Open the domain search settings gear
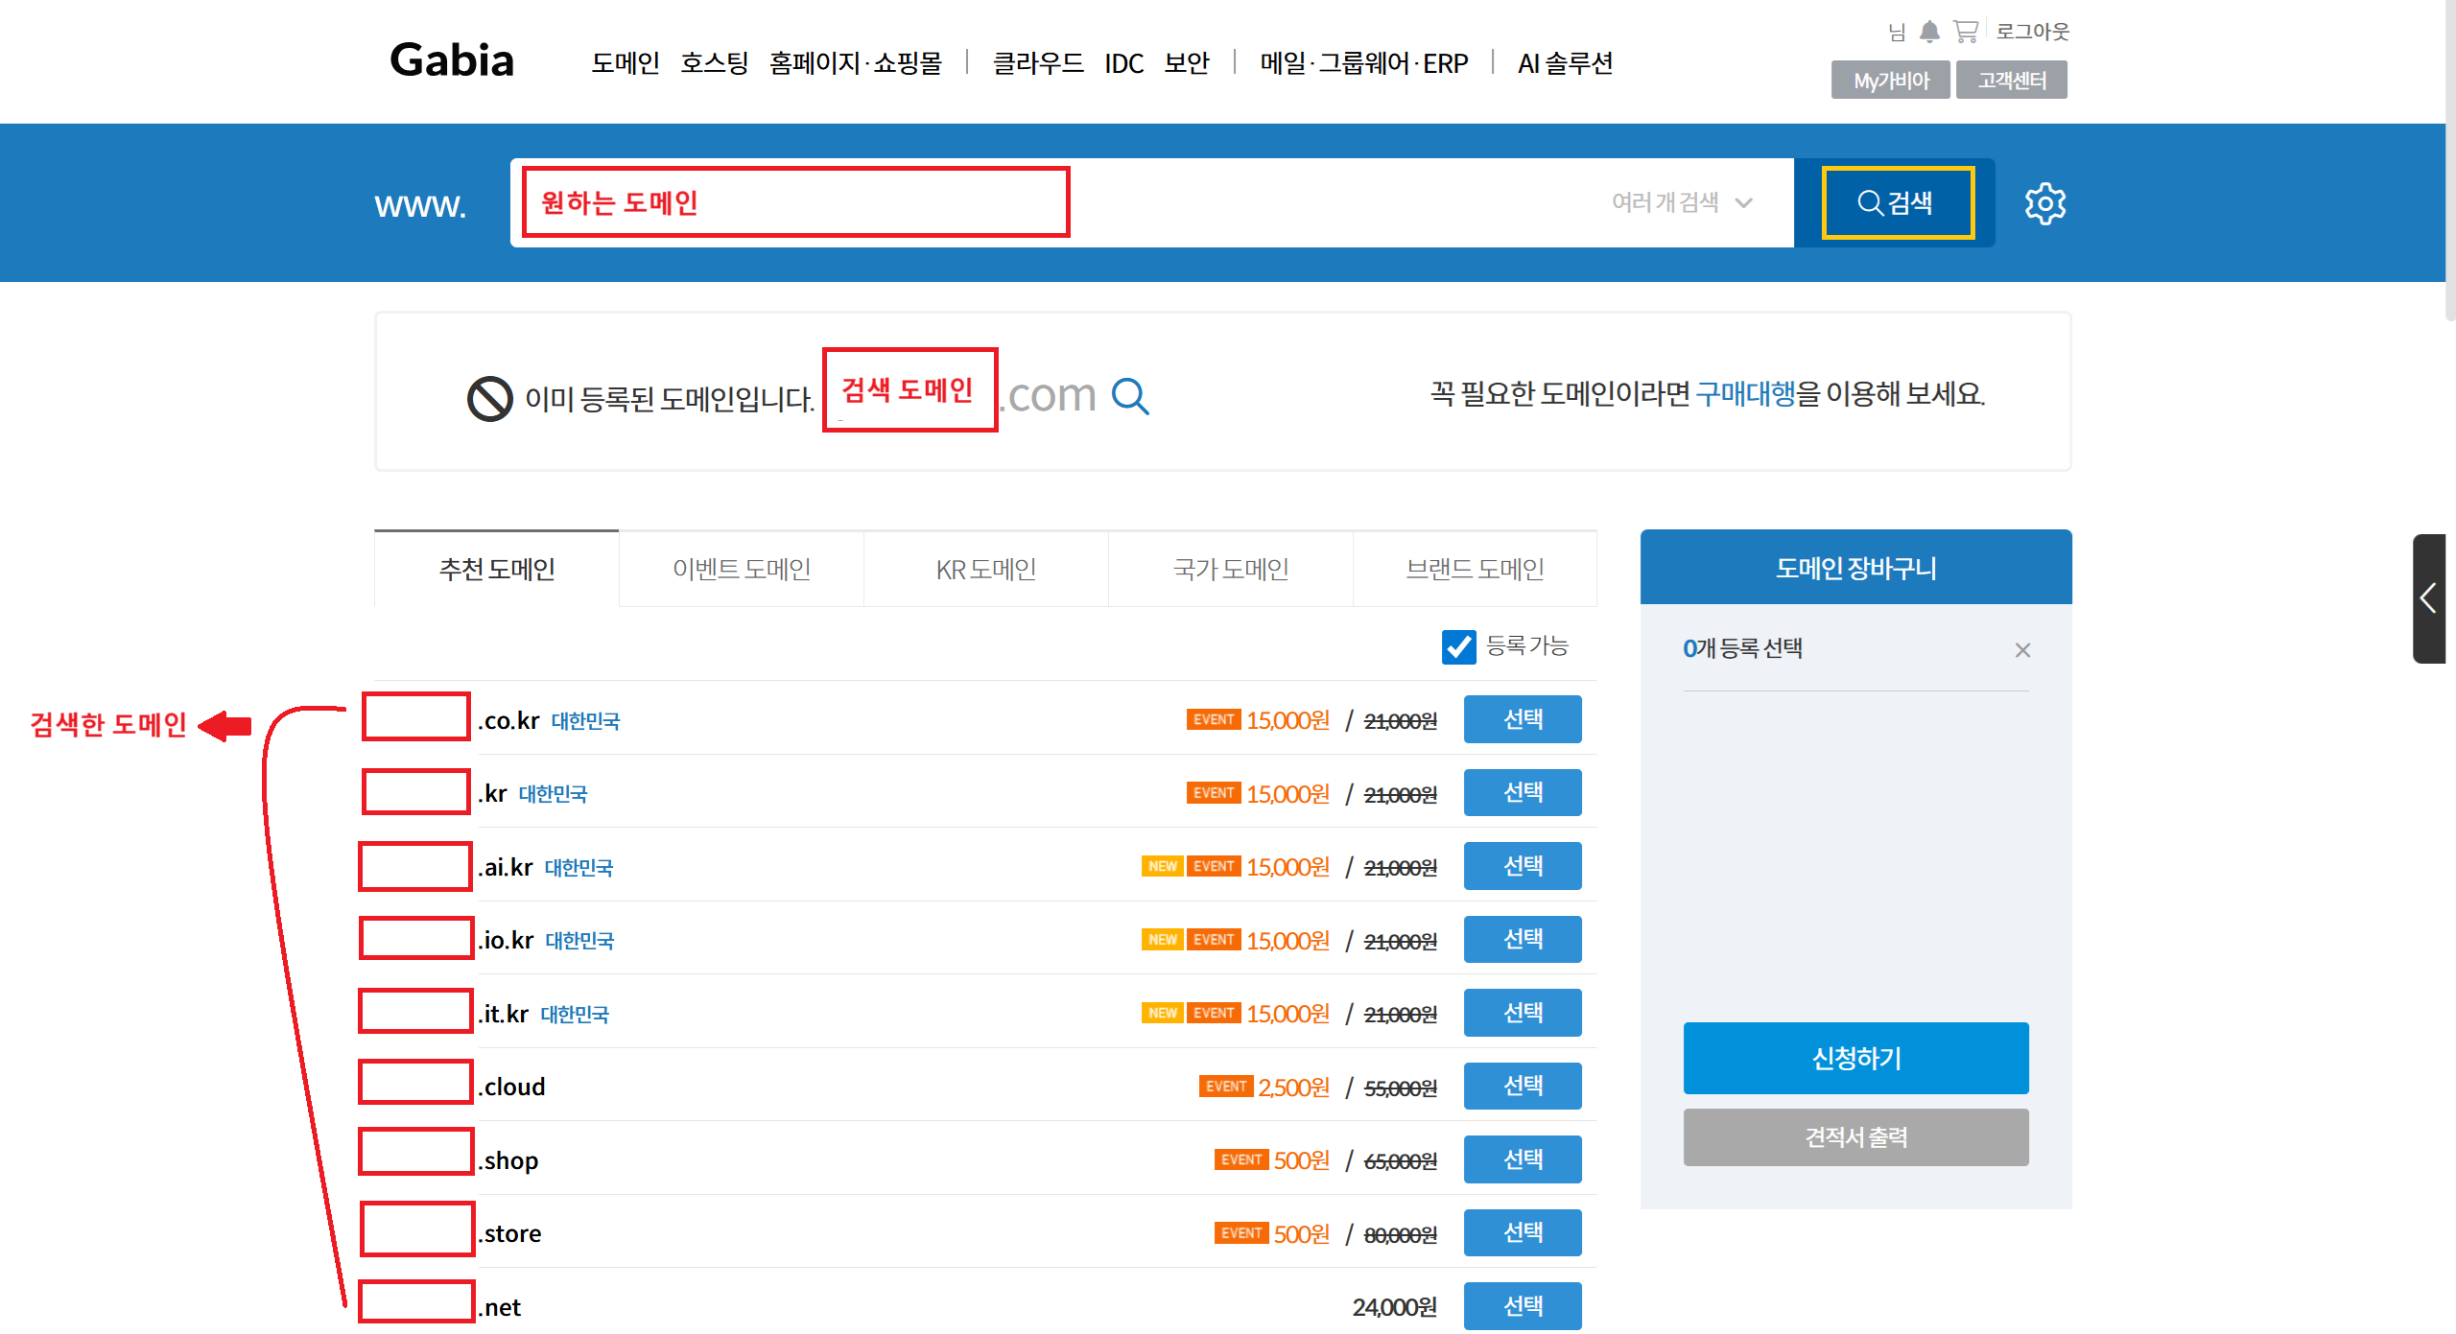The image size is (2456, 1334). click(x=2044, y=203)
